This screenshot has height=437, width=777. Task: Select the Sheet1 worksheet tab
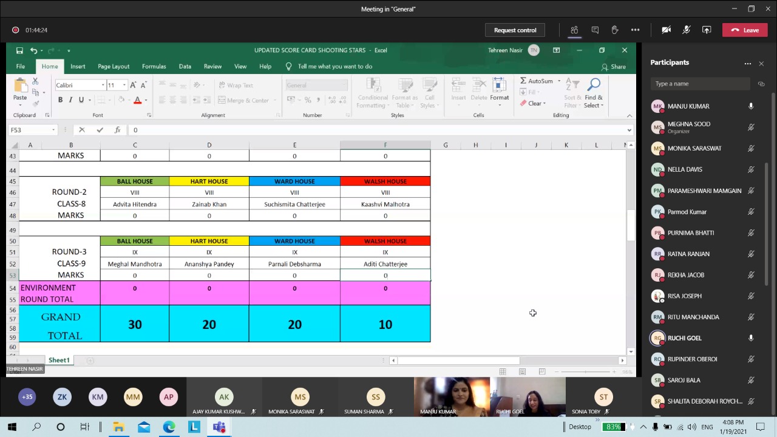click(x=59, y=361)
